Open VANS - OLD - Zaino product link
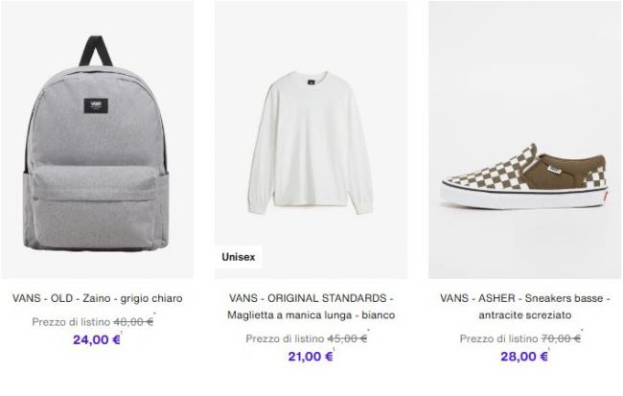Image resolution: width=623 pixels, height=396 pixels. [x=98, y=298]
